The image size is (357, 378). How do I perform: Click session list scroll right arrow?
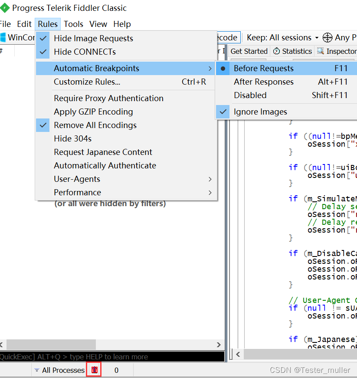point(219,345)
